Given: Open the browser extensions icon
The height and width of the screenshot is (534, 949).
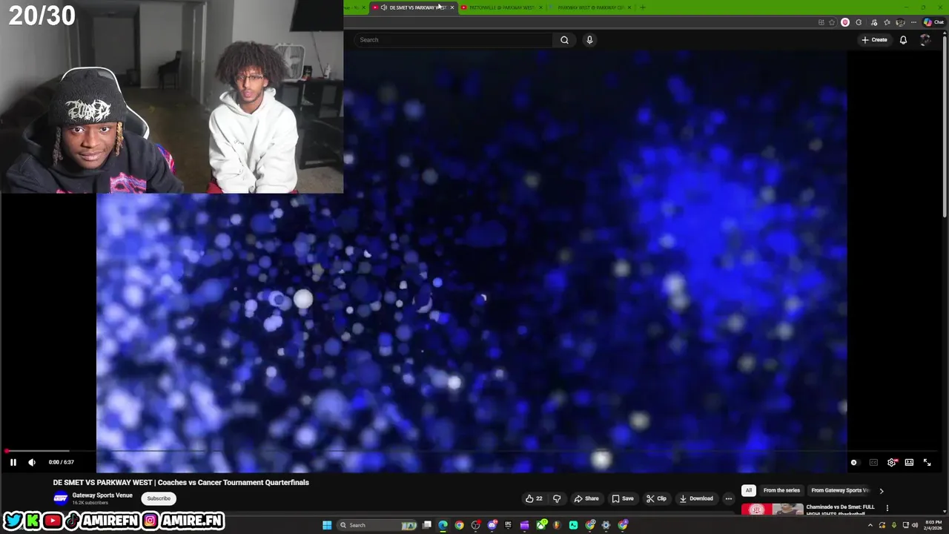Looking at the screenshot, I should coord(859,22).
